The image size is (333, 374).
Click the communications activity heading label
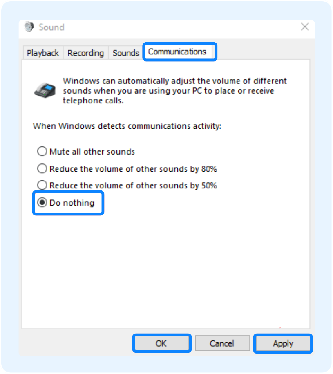click(x=127, y=126)
